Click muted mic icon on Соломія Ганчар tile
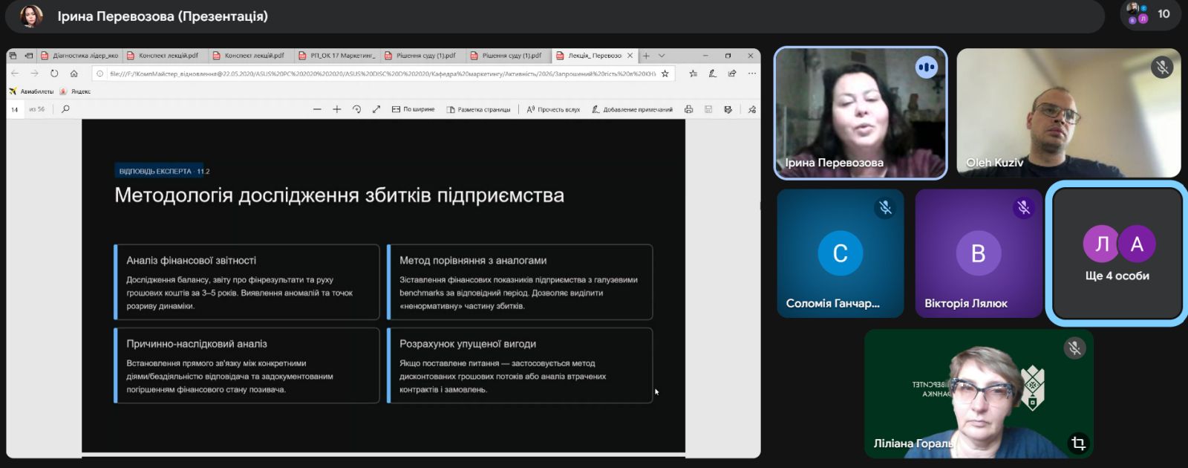Image resolution: width=1188 pixels, height=468 pixels. coord(885,208)
